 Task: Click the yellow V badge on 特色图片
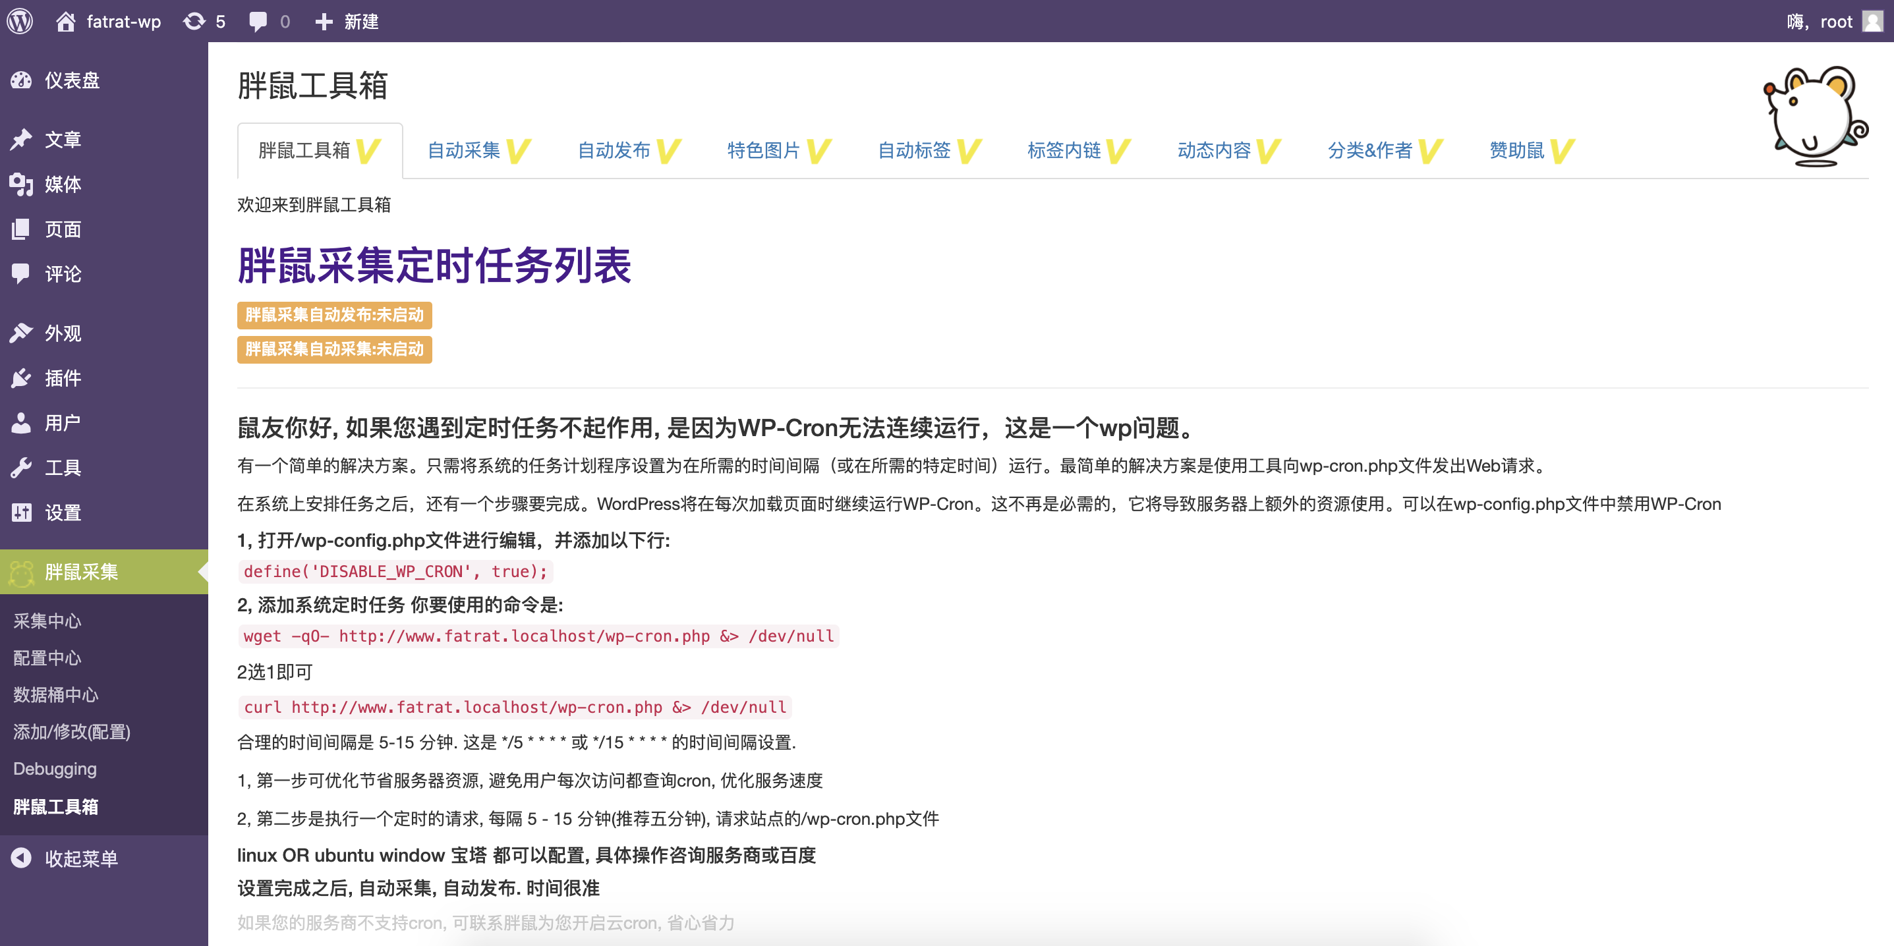[x=818, y=151]
